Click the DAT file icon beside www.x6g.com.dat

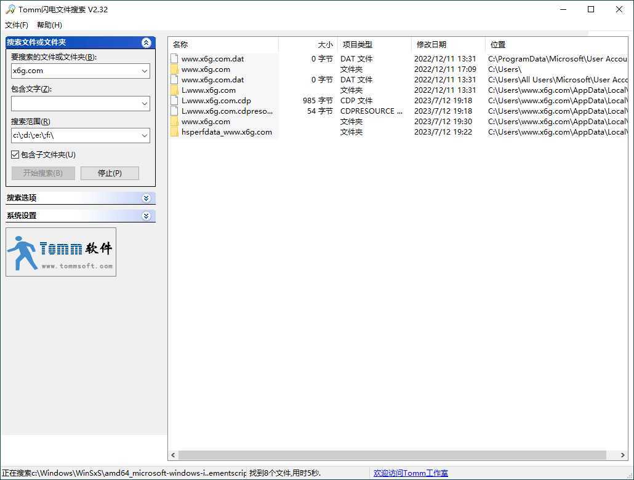coord(174,58)
